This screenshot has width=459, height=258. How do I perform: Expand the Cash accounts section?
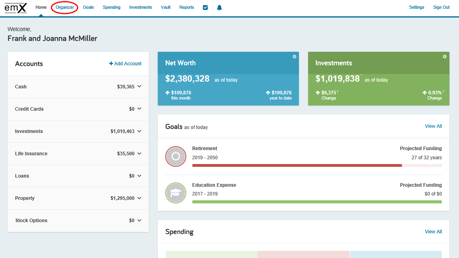click(139, 87)
